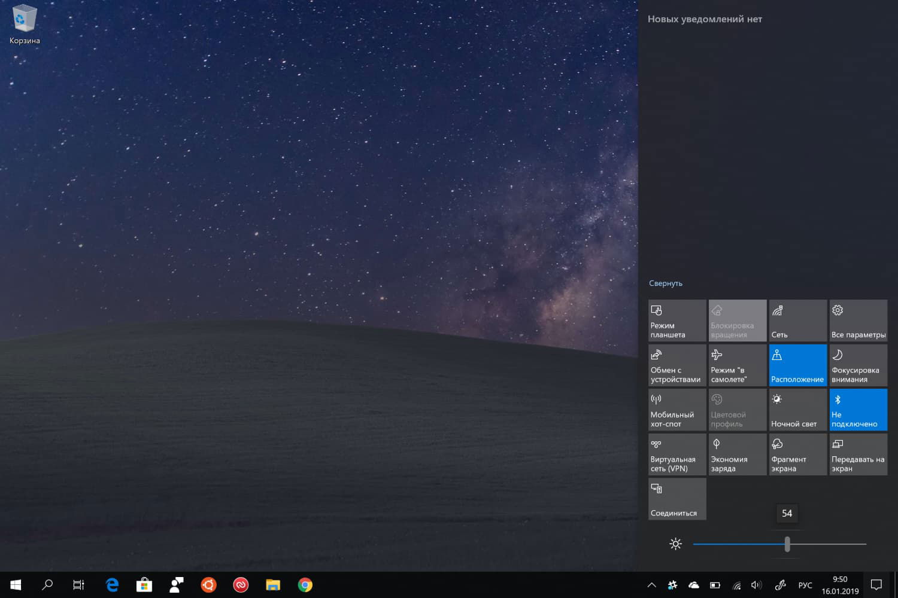
Task: Open Google Chrome from the taskbar
Action: 305,585
